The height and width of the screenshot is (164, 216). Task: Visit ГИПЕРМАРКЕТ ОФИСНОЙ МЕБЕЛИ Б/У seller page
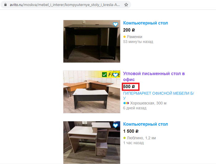159,96
